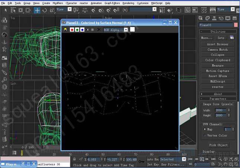
Task: Collapse the Parameters rollout
Action: pos(218,99)
